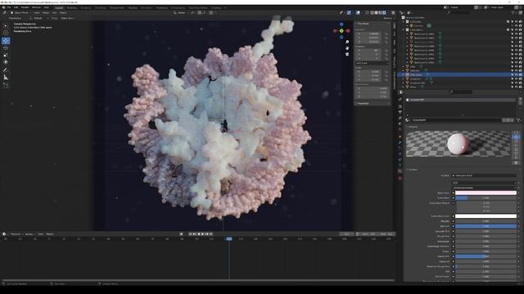Open the Modifiers wrench properties tab
Image resolution: width=524 pixels, height=294 pixels.
tap(400, 143)
